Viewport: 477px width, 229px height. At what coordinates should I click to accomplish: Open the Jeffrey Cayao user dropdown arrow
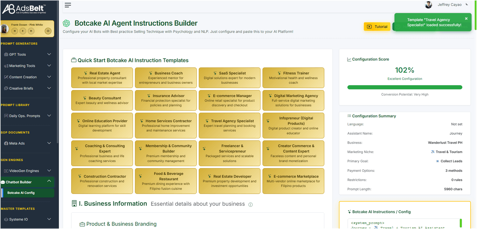click(467, 4)
